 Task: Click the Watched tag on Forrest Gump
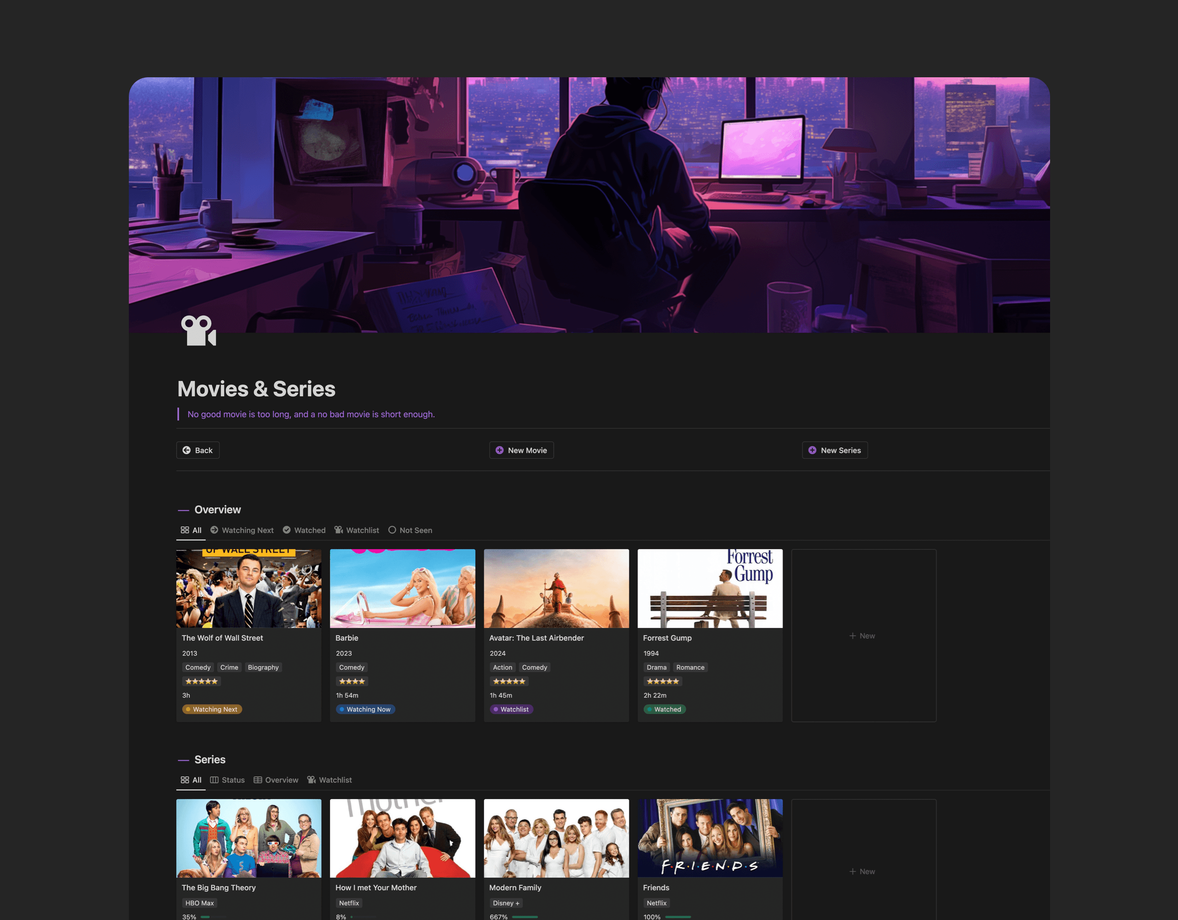tap(664, 709)
